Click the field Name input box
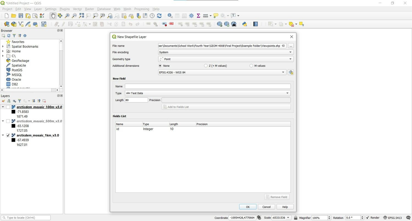This screenshot has width=412, height=221. [x=207, y=86]
